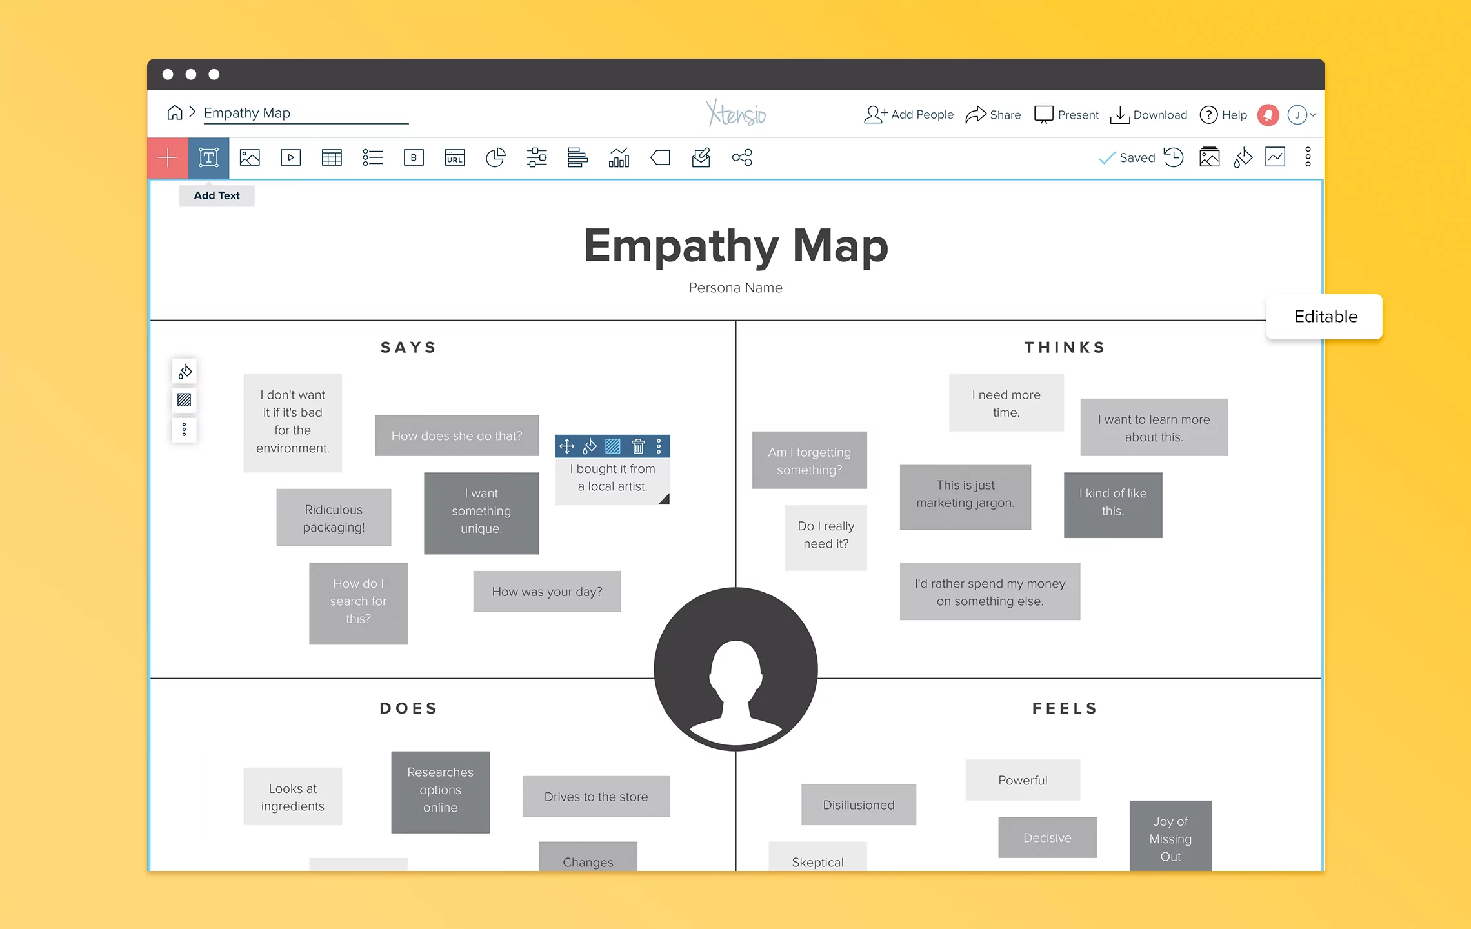Open the add element plus menu
Image resolution: width=1471 pixels, height=929 pixels.
167,157
